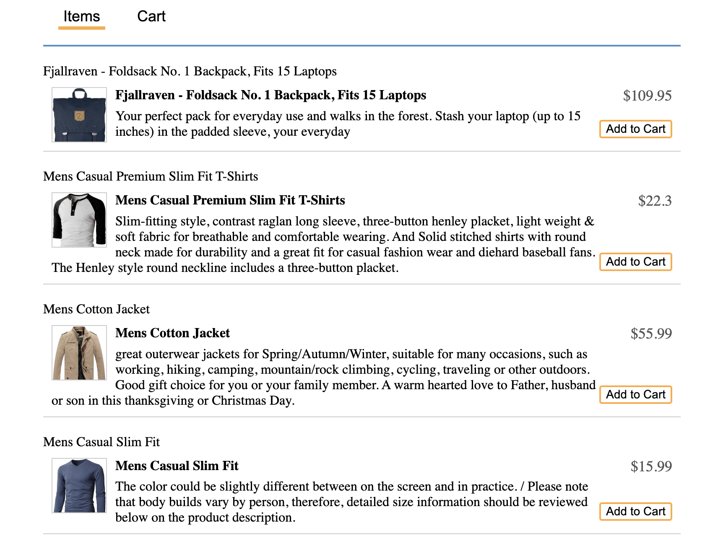Click the $109.95 backpack price
Image resolution: width=723 pixels, height=548 pixels.
point(647,96)
